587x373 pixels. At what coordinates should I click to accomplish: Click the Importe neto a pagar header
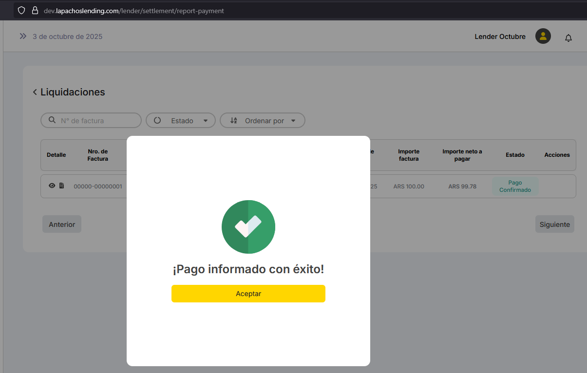pyautogui.click(x=462, y=155)
